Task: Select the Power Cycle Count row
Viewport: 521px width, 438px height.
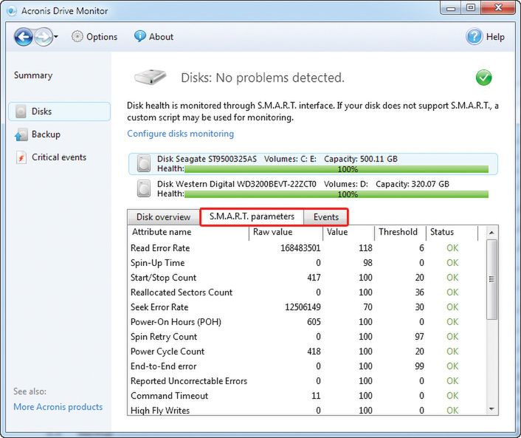Action: (307, 352)
